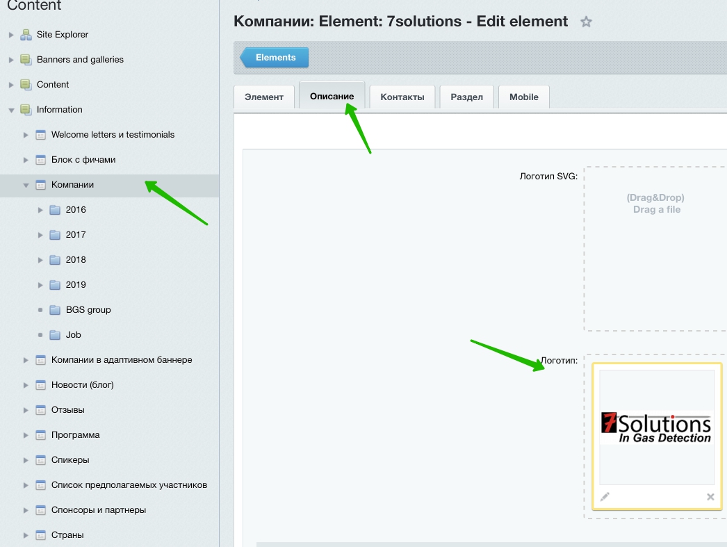Viewport: 727px width, 547px height.
Task: Switch to the Контакты tab
Action: tap(402, 97)
